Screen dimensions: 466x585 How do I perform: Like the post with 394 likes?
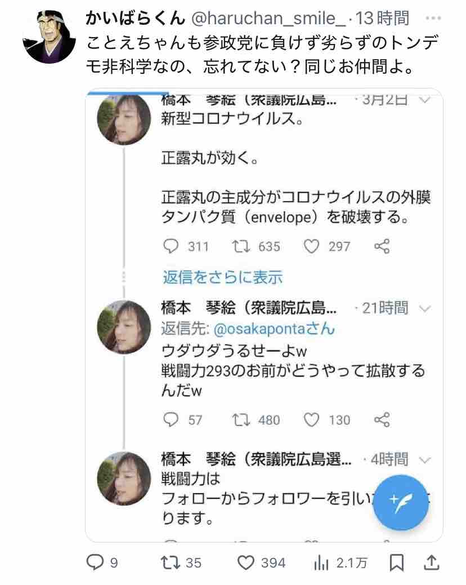pos(245,562)
